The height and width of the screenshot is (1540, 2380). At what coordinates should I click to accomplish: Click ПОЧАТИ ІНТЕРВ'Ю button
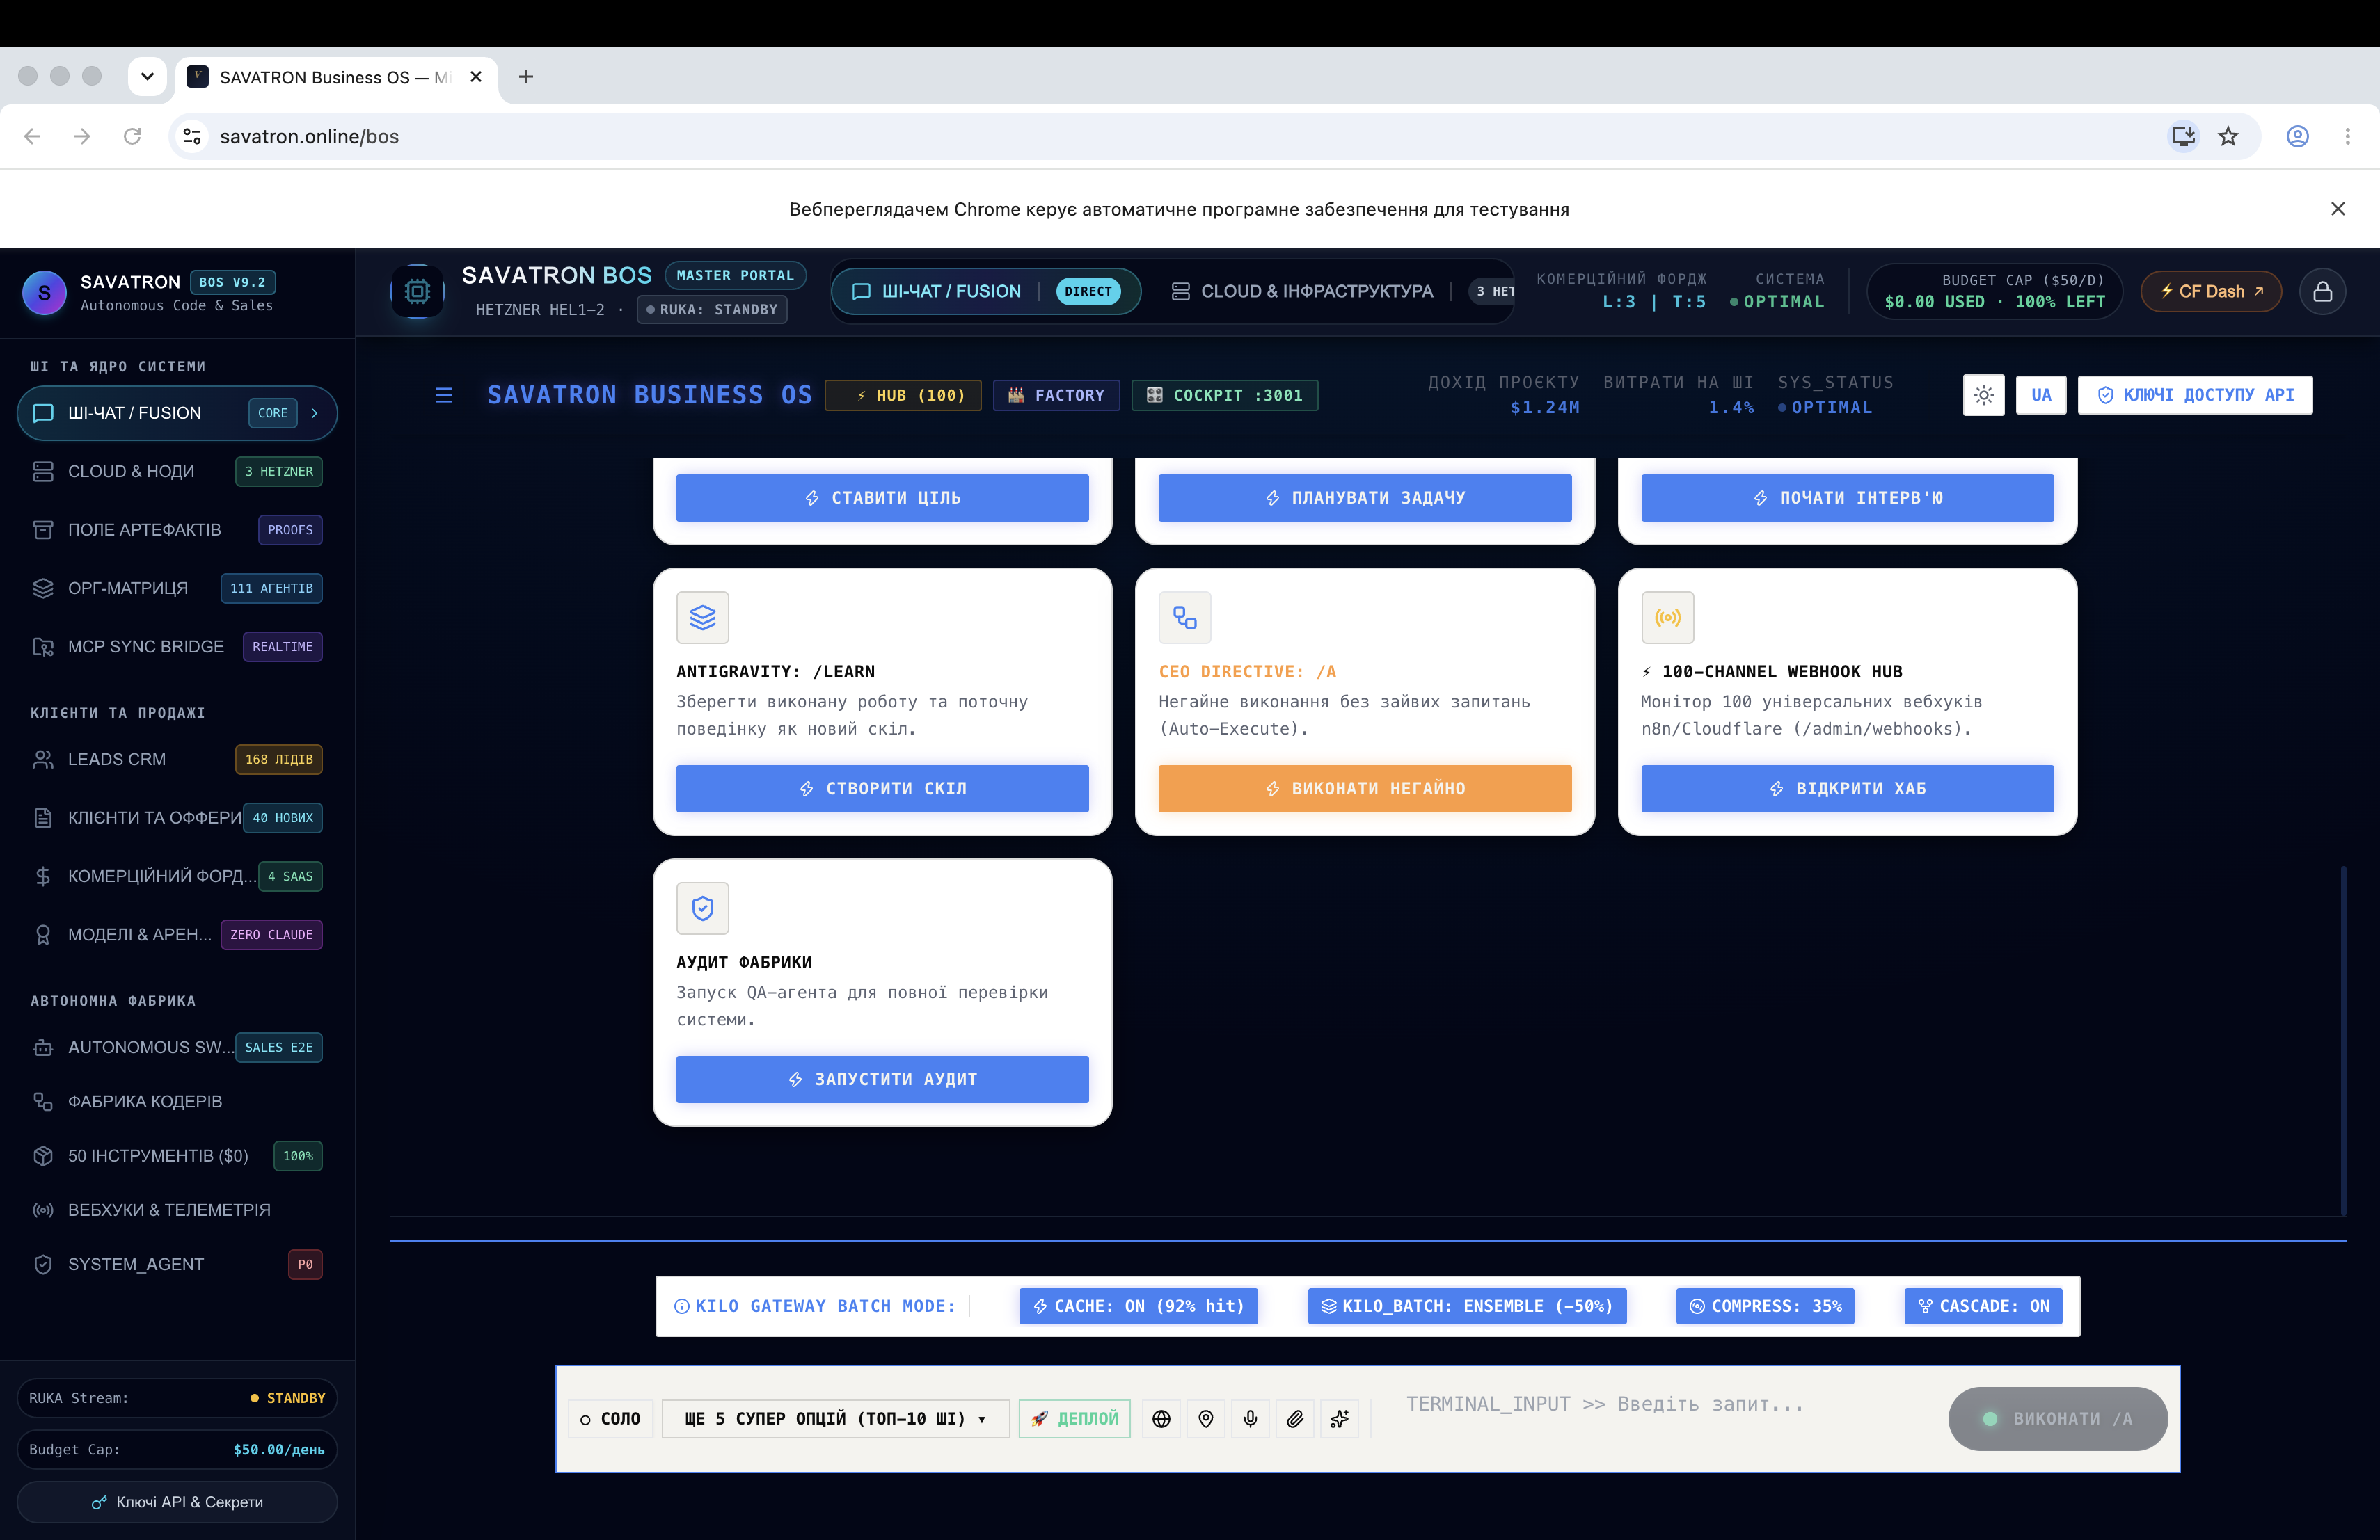(1847, 497)
